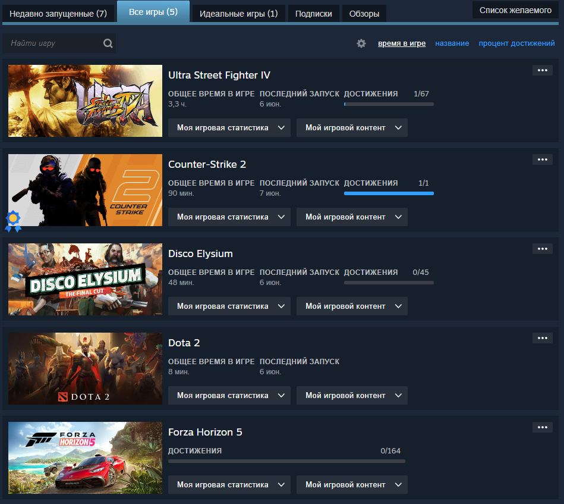
Task: Open the Идеальные игры (1) tab
Action: pos(239,14)
